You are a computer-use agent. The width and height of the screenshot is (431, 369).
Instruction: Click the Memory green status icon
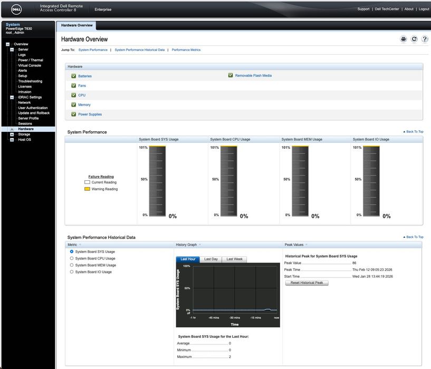tap(74, 105)
